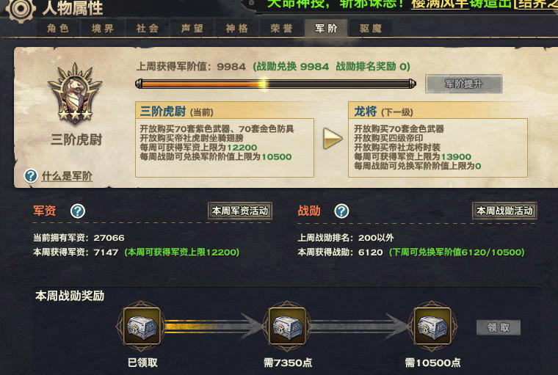The height and width of the screenshot is (375, 558).
Task: Switch to the 神格 tab
Action: point(236,28)
